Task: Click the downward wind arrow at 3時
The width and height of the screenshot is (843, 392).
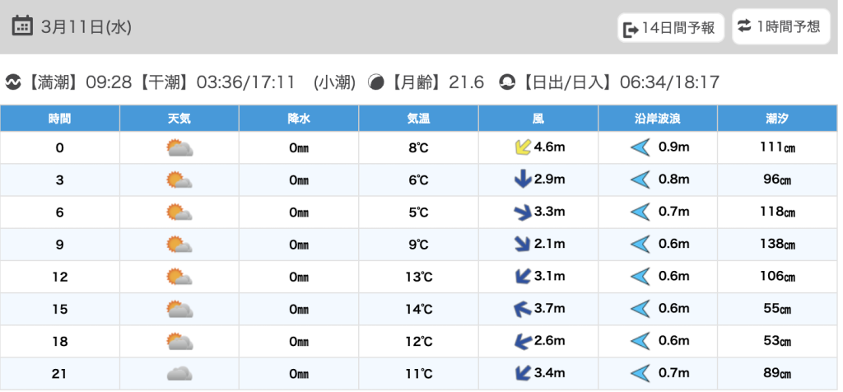Action: coord(522,180)
